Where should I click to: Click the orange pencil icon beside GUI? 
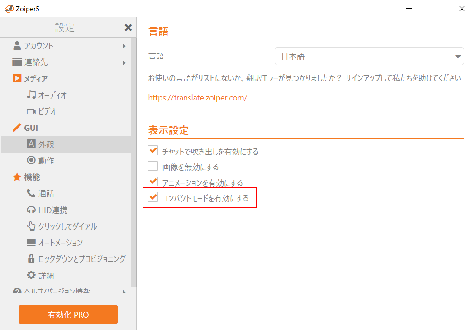tap(17, 128)
